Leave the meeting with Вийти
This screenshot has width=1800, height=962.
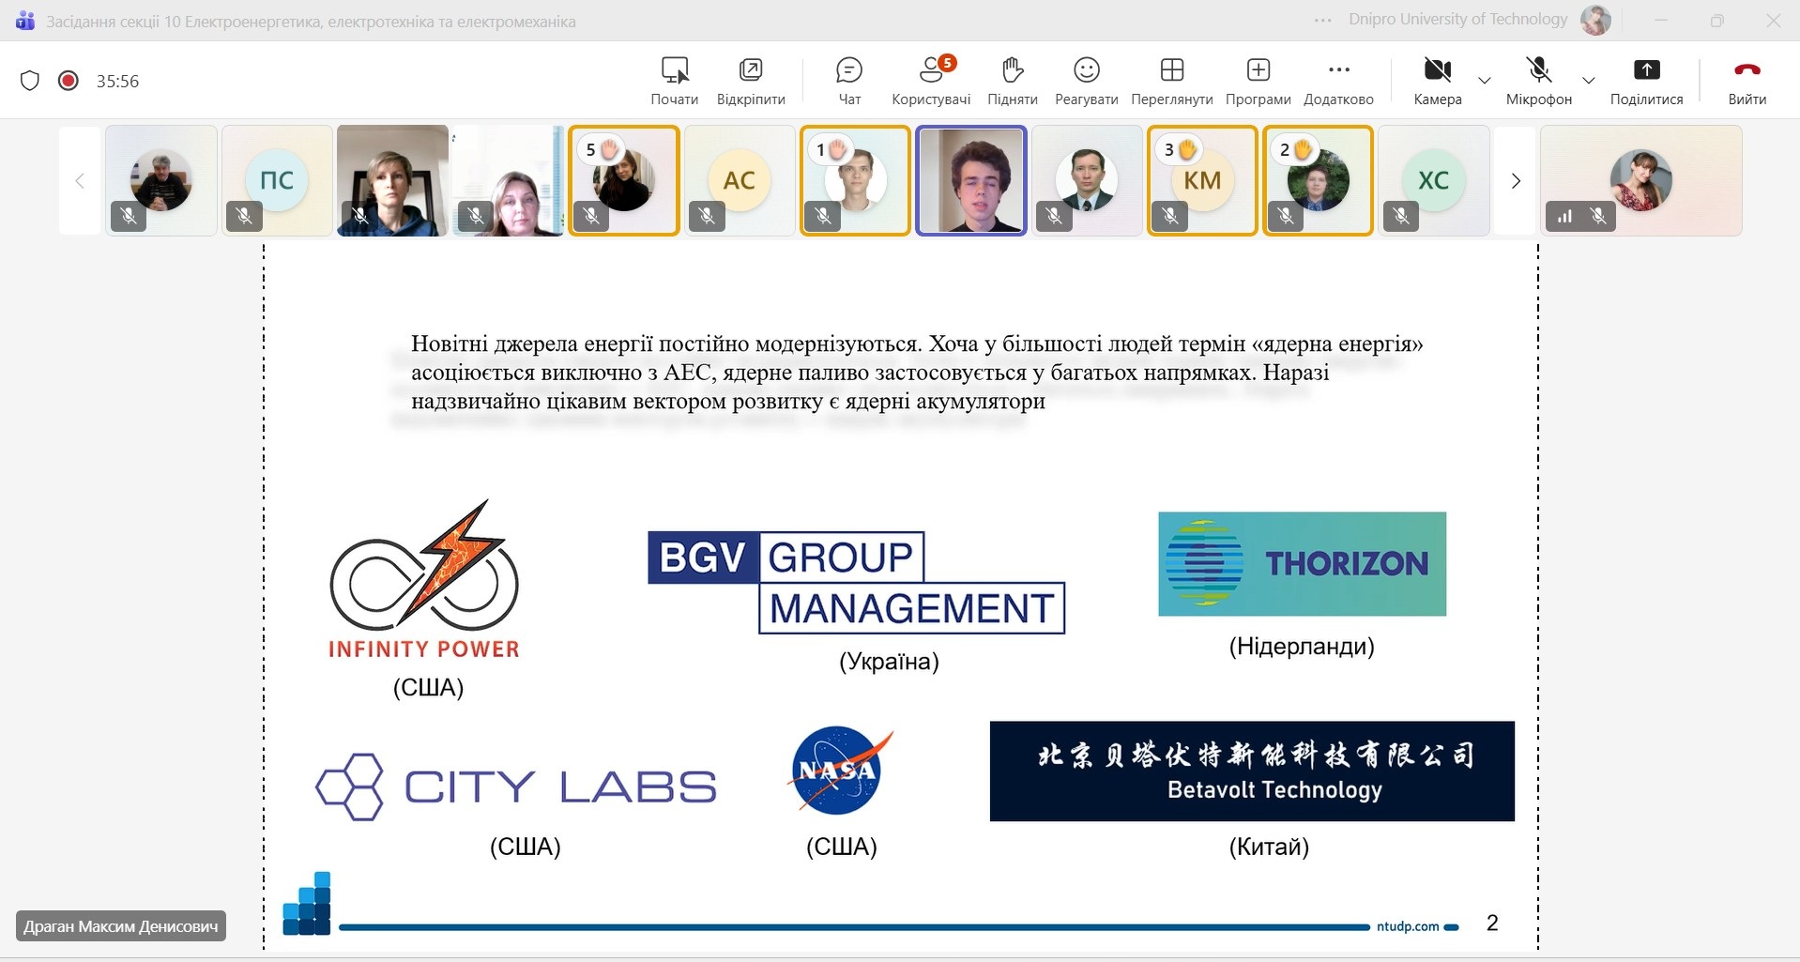(x=1747, y=81)
